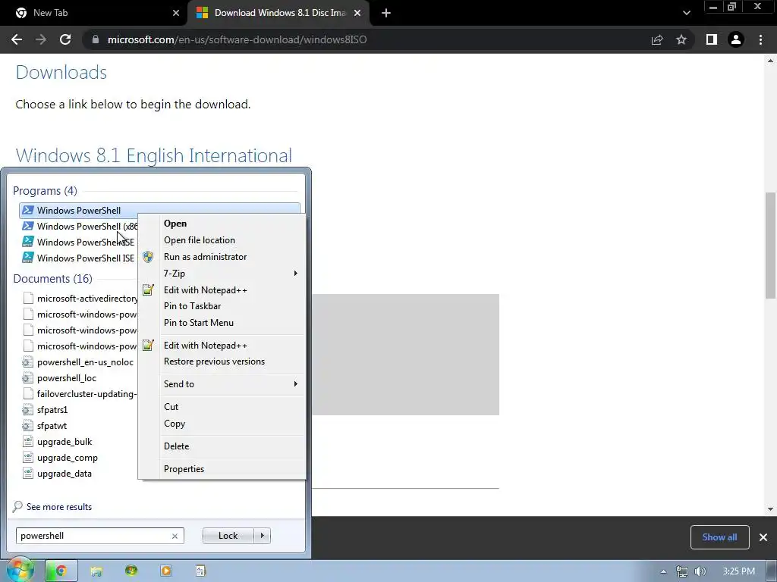The image size is (777, 582).
Task: Open Windows Explorer from the taskbar
Action: [x=96, y=571]
